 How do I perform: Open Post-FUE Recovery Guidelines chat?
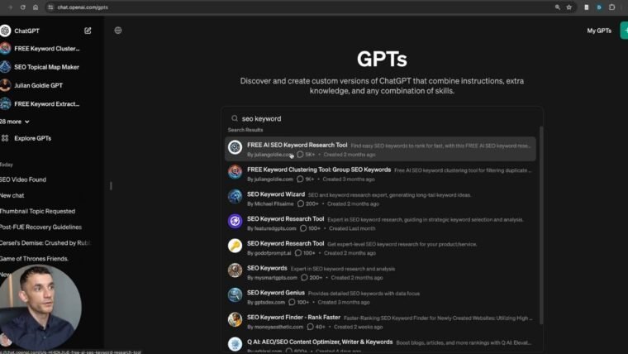[x=40, y=227]
